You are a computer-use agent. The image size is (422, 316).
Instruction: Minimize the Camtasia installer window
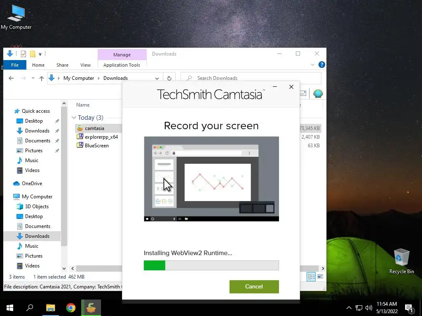click(x=275, y=87)
